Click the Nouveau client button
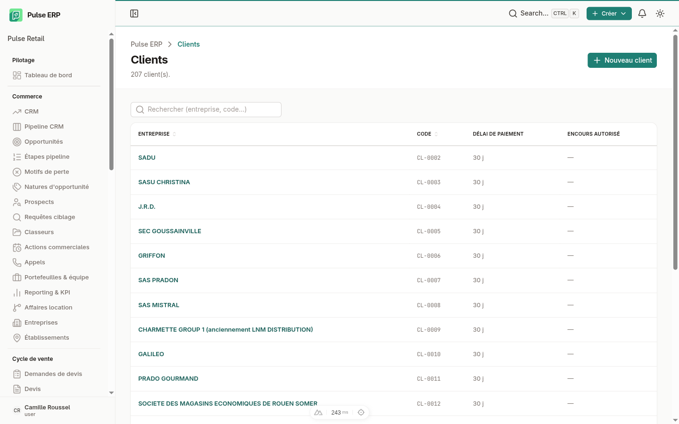The image size is (679, 424). click(622, 60)
